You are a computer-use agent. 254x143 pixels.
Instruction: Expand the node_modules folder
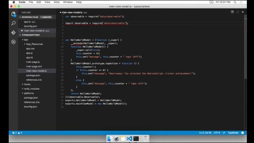tap(23, 89)
